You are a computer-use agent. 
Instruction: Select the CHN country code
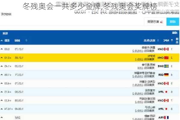point(161,58)
